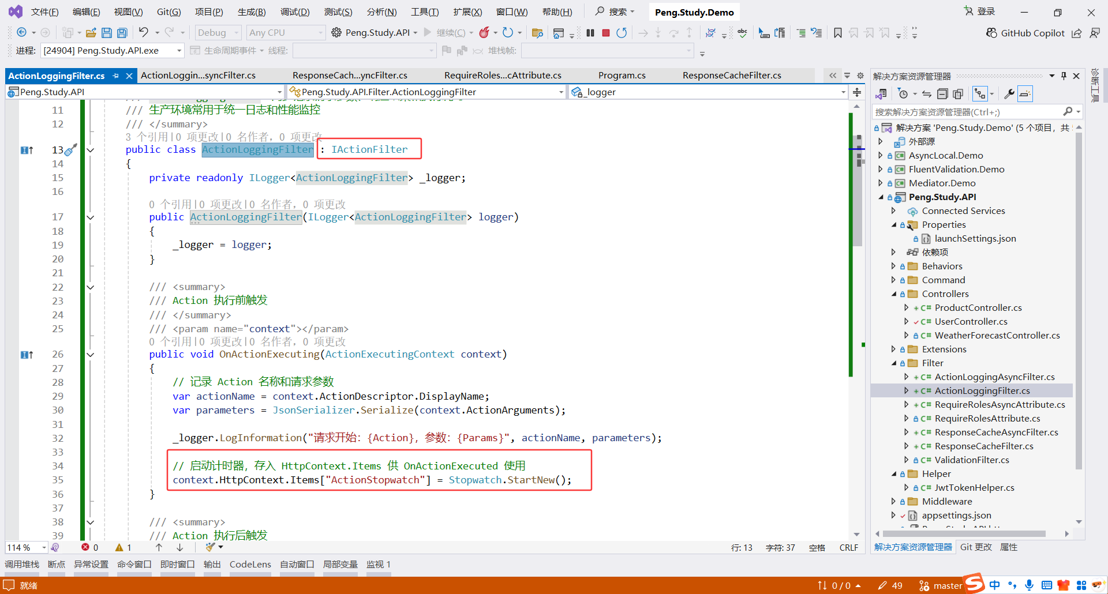Click the Peng.Study.API startup project button

click(x=374, y=33)
